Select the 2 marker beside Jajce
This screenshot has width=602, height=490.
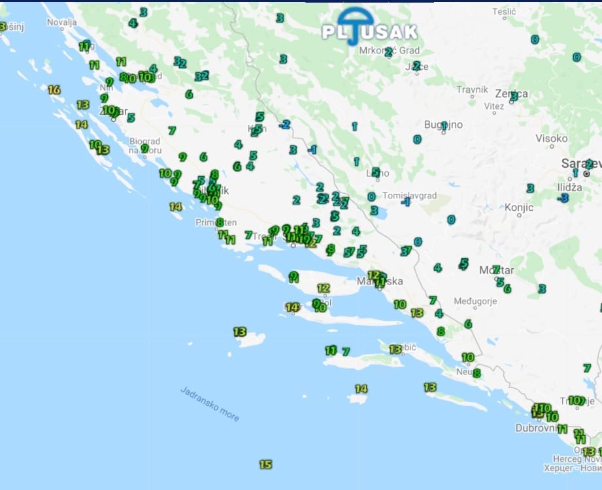click(416, 65)
